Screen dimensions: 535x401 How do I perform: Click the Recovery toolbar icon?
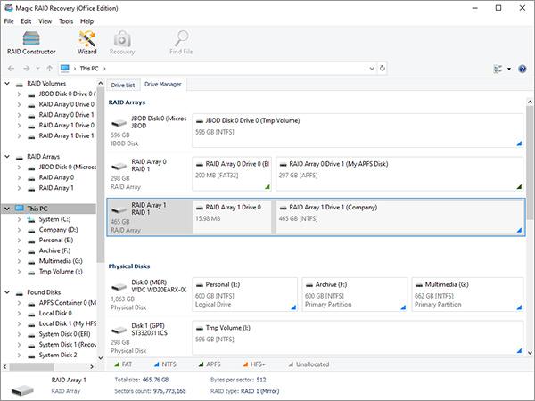pos(122,43)
